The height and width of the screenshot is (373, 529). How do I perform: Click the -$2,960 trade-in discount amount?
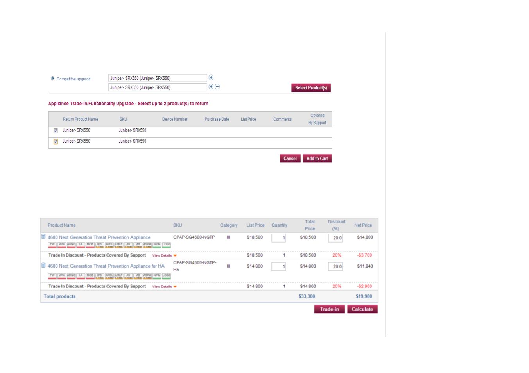pyautogui.click(x=365, y=286)
